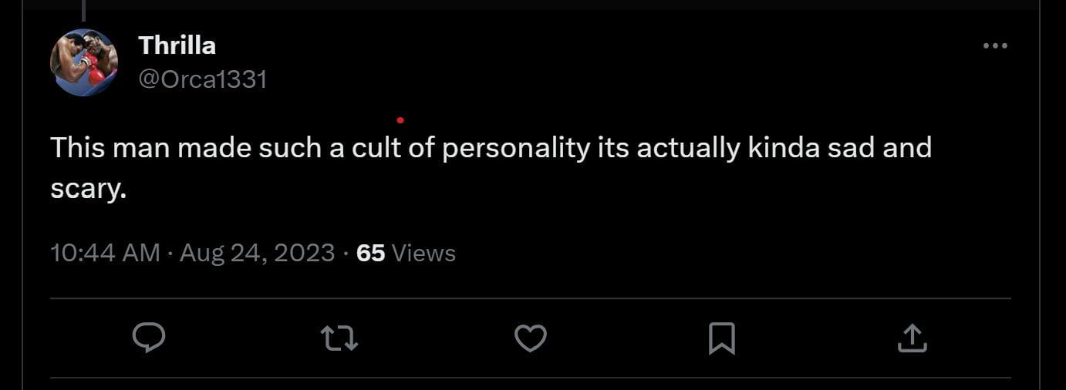Click the word "actually" in the tweet

tap(679, 147)
